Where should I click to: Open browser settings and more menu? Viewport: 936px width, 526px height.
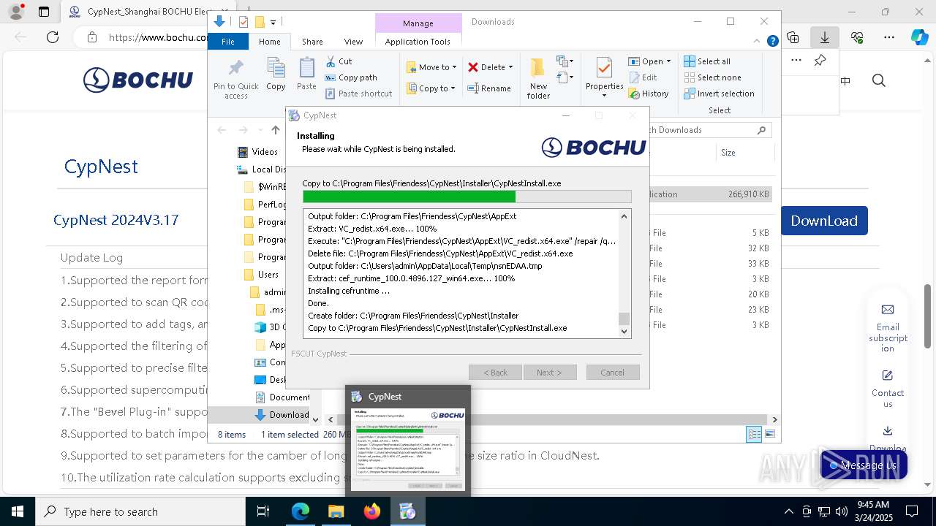tap(888, 37)
